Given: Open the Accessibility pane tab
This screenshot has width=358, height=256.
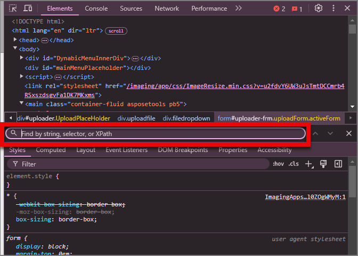Looking at the screenshot, I should (274, 150).
